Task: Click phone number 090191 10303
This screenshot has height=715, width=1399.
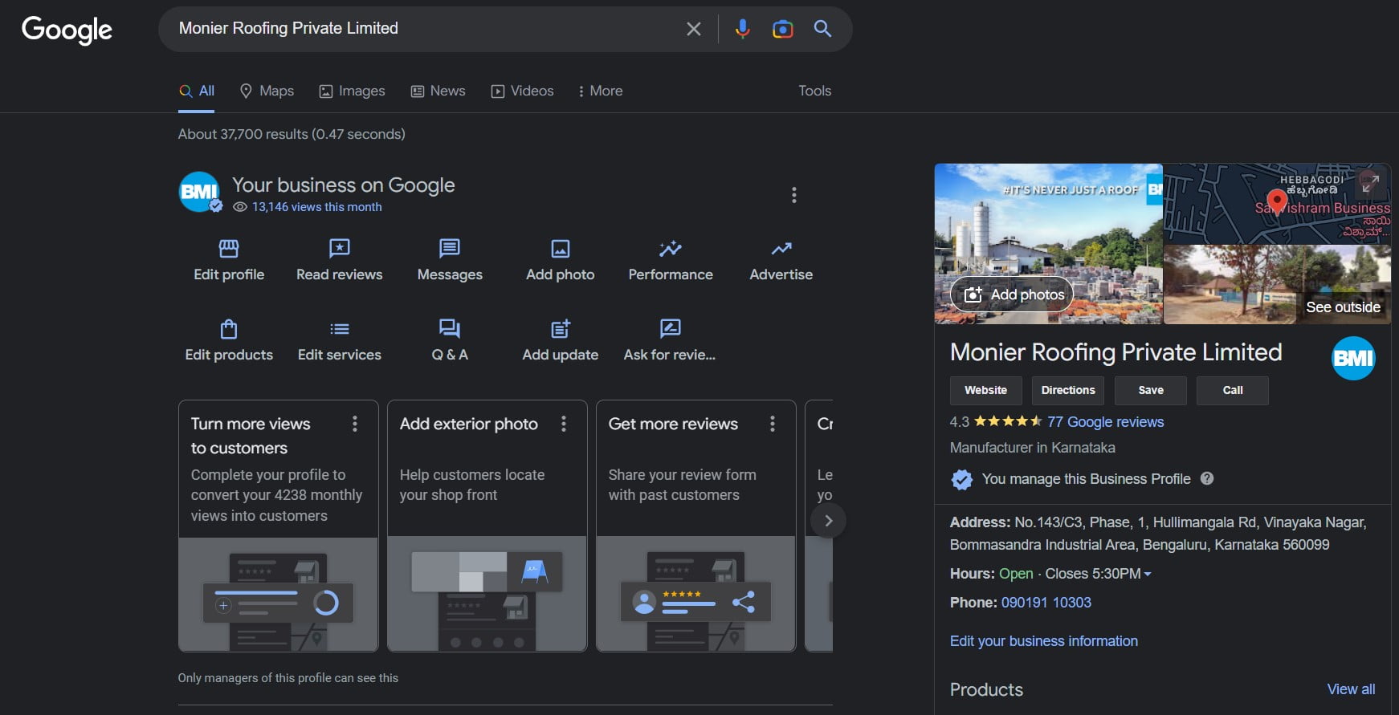Action: click(x=1046, y=603)
